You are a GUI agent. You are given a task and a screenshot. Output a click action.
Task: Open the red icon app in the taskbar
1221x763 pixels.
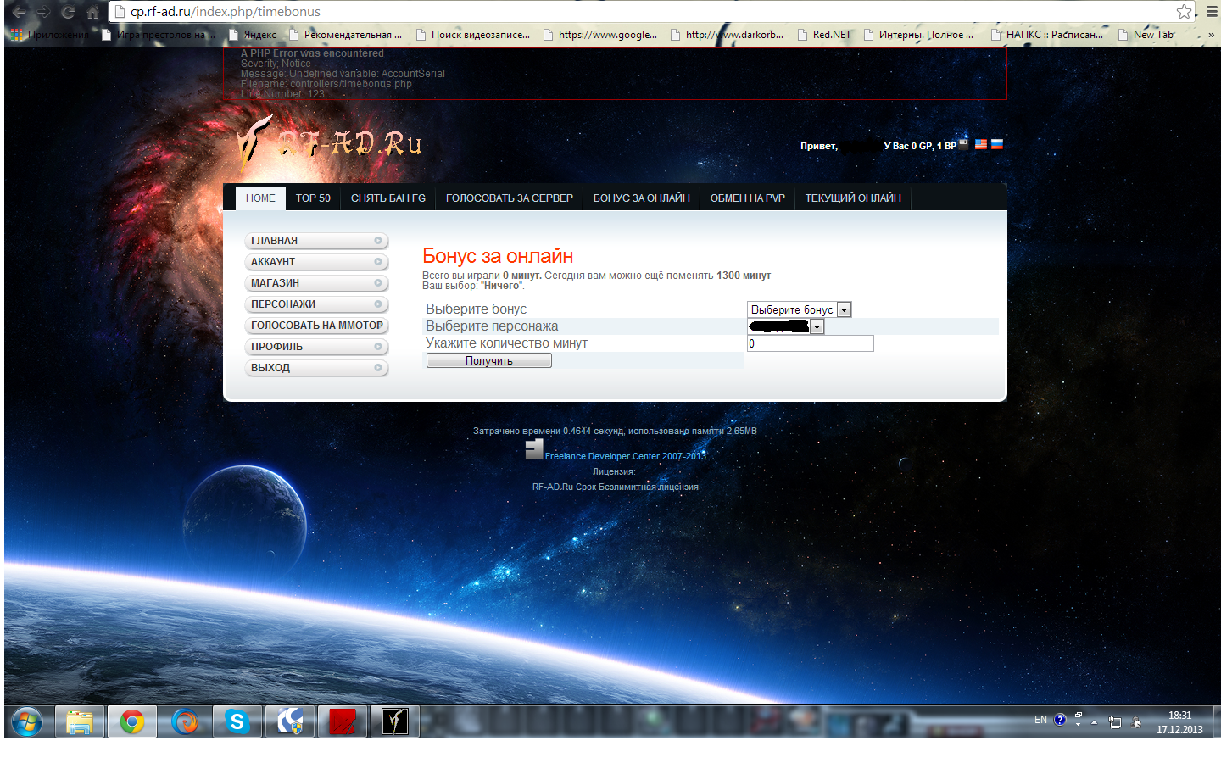pos(343,722)
